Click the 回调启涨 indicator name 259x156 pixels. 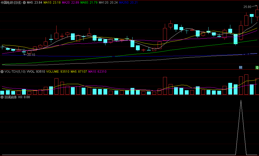click(x=11, y=97)
